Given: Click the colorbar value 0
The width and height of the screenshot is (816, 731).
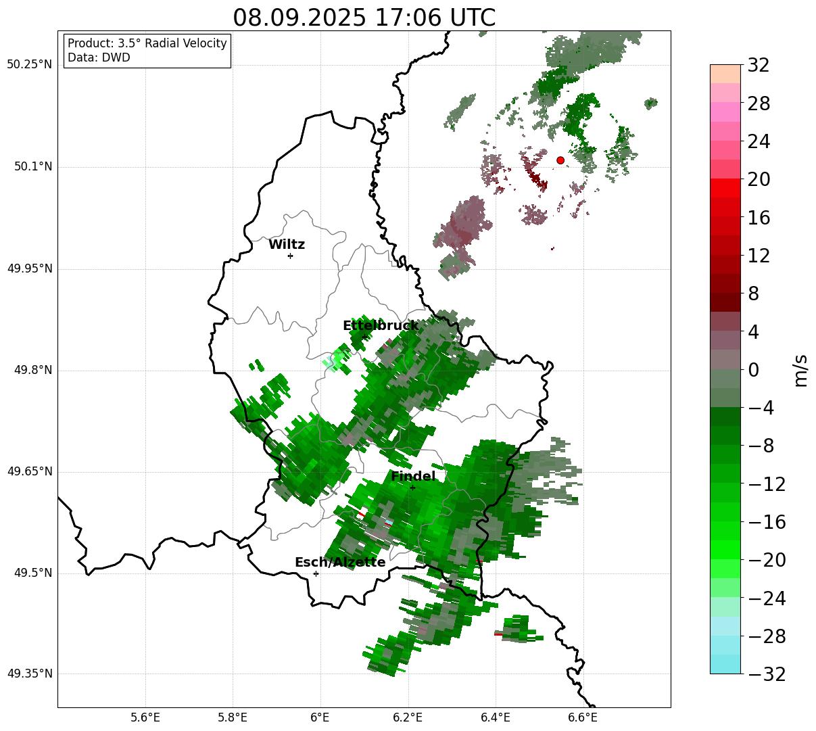Looking at the screenshot, I should click(x=753, y=371).
